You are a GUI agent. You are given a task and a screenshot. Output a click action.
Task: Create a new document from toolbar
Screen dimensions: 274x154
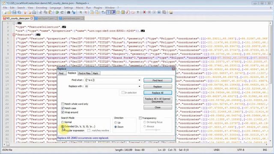coord(5,12)
